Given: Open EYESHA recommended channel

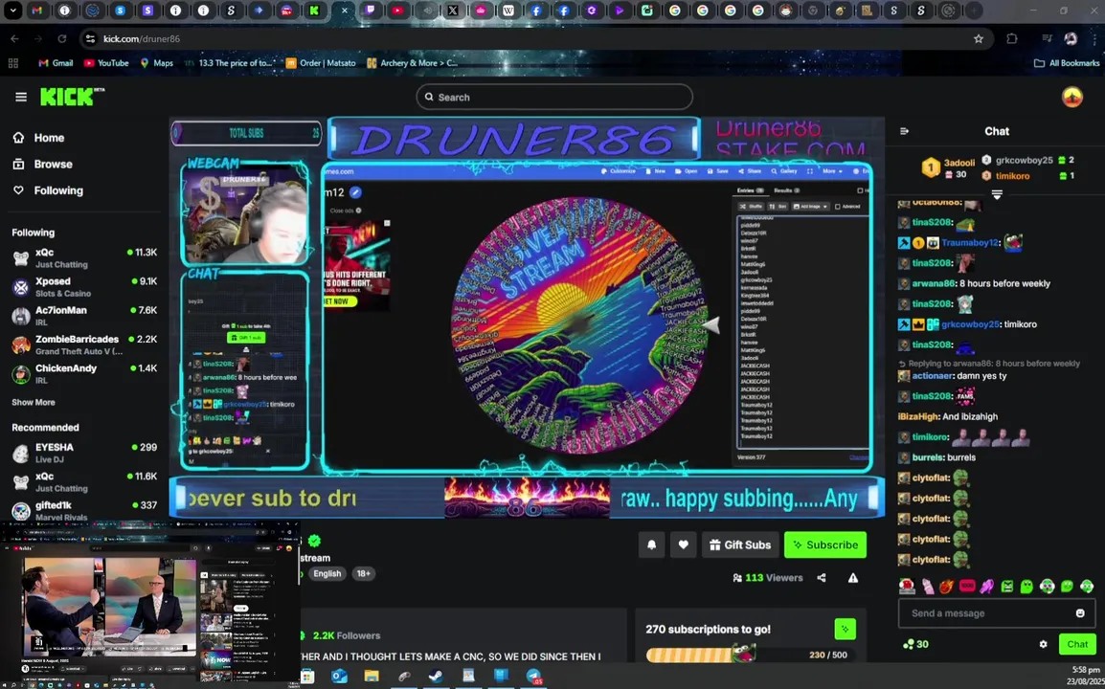Looking at the screenshot, I should pos(84,453).
